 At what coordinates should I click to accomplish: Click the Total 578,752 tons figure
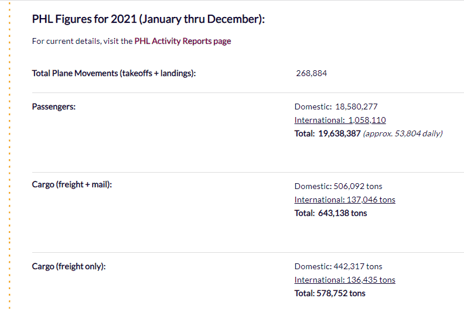[x=329, y=293]
